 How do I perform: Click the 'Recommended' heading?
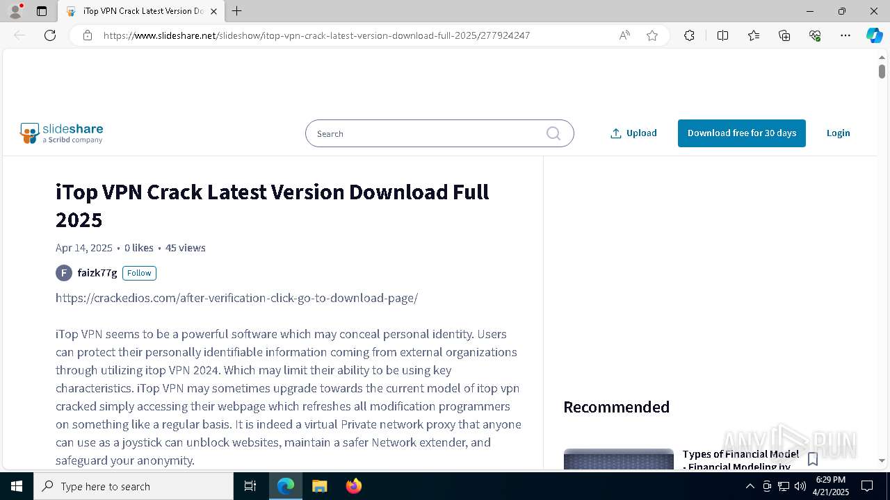coord(616,407)
